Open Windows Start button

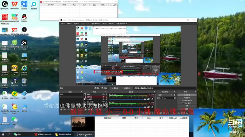click(x=3, y=135)
